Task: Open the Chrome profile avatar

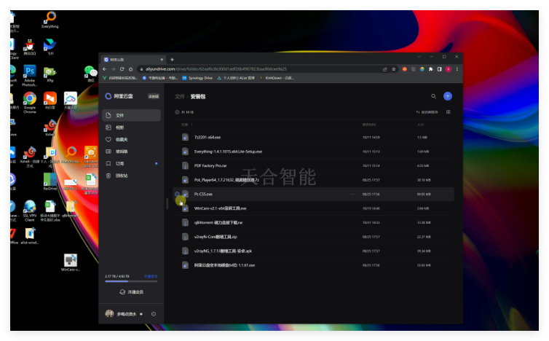Action: [449, 69]
